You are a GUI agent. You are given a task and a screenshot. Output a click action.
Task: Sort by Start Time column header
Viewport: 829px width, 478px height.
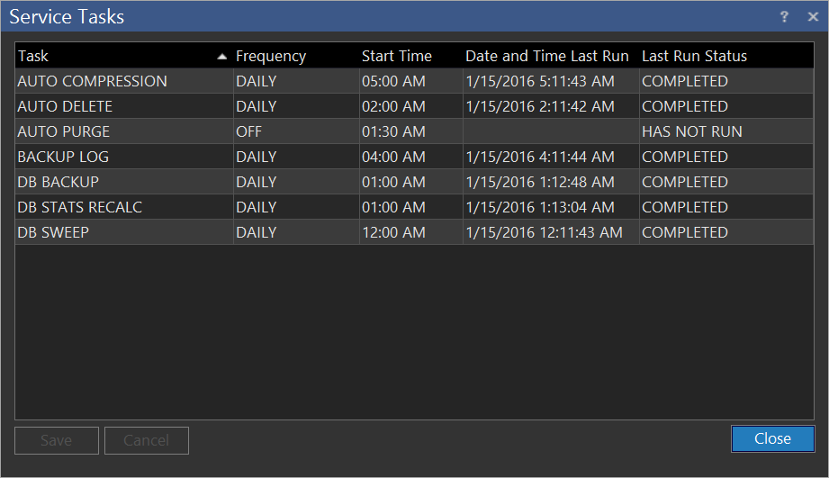(397, 56)
